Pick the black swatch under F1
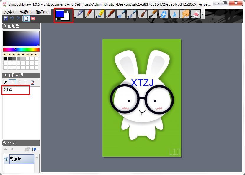 [x=5, y=59]
